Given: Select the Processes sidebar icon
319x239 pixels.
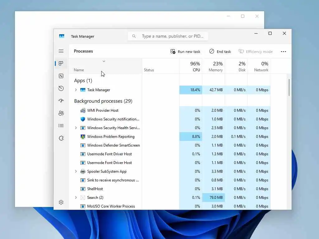Looking at the screenshot, I should pos(61,63).
